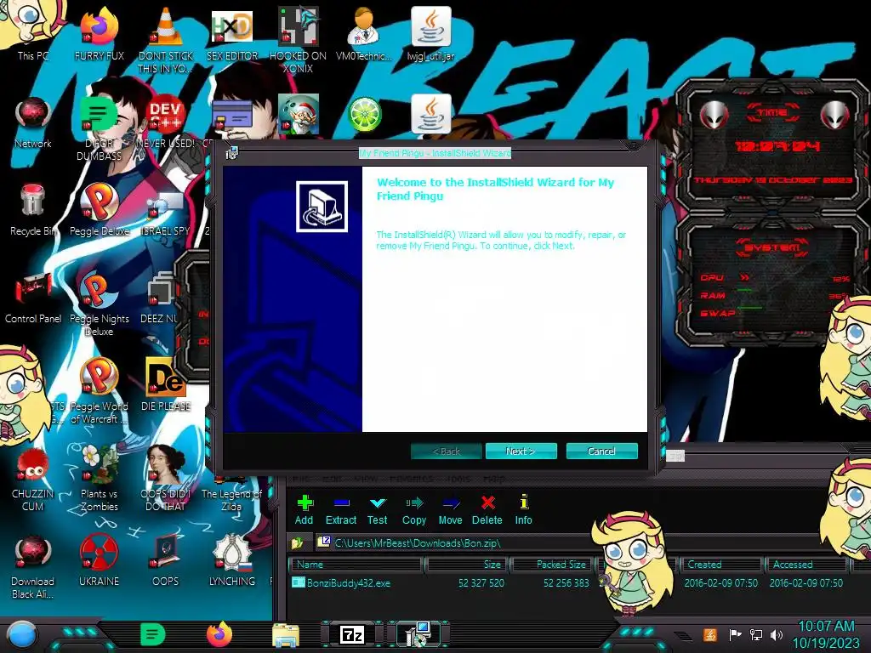Open This PC on the desktop
This screenshot has height=653, width=871.
click(x=33, y=33)
